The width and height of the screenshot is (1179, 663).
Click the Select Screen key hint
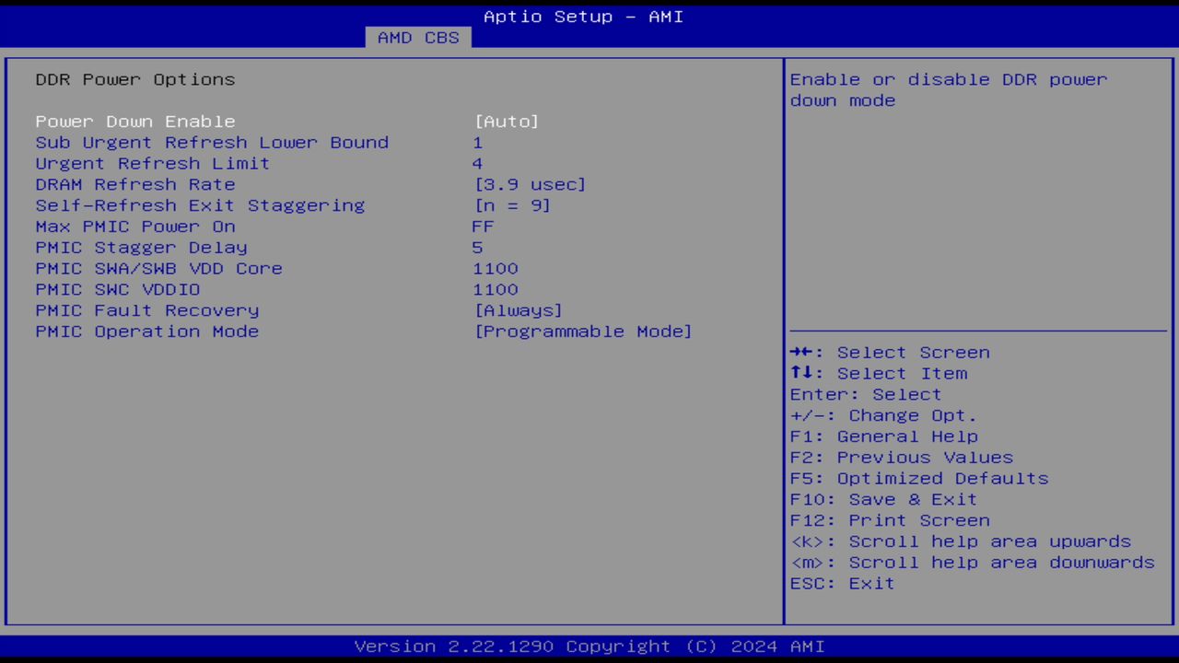[x=890, y=353]
